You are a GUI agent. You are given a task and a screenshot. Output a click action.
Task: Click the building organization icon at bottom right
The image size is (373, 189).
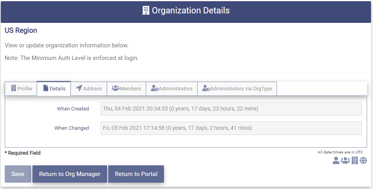[355, 161]
